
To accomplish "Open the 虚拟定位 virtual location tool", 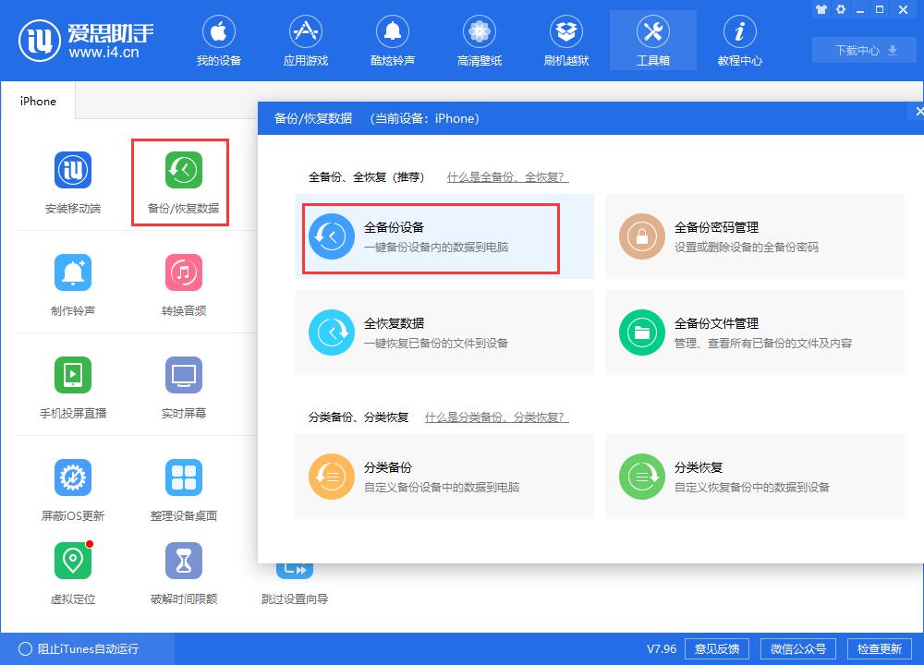I will [73, 570].
